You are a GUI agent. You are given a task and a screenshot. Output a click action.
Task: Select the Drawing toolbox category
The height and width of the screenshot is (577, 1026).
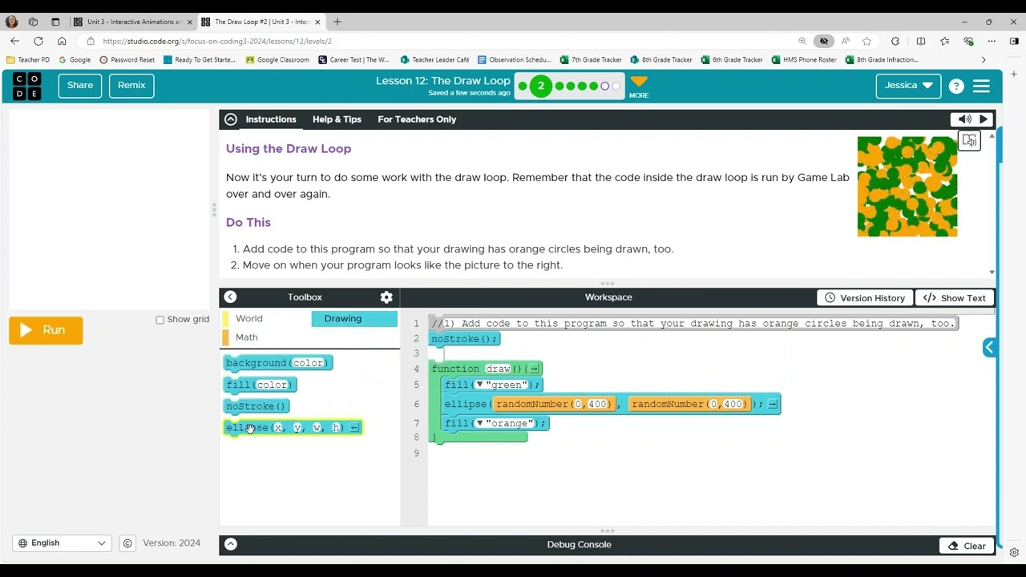tap(354, 318)
